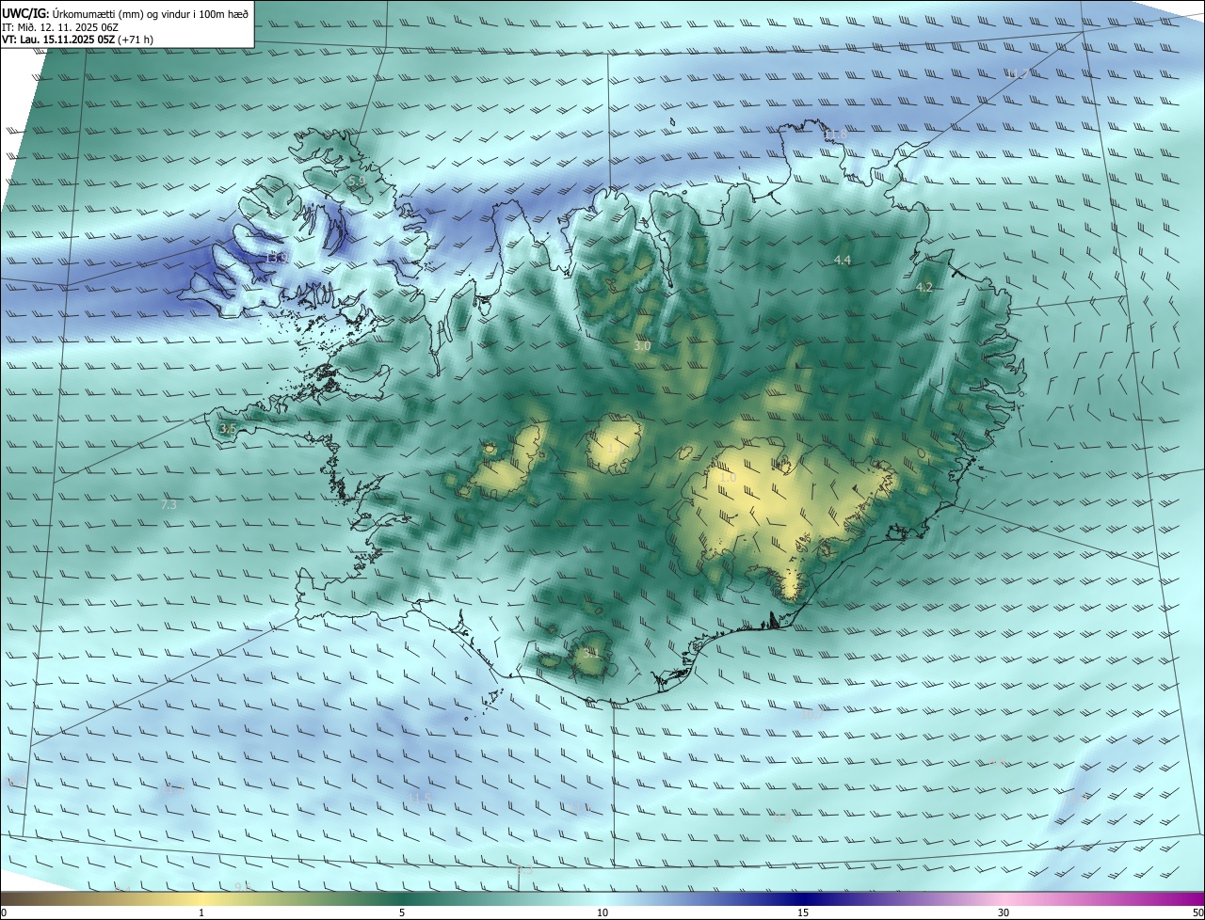Pick the dark blue color above the 15 tick
The height and width of the screenshot is (920, 1205).
point(803,898)
